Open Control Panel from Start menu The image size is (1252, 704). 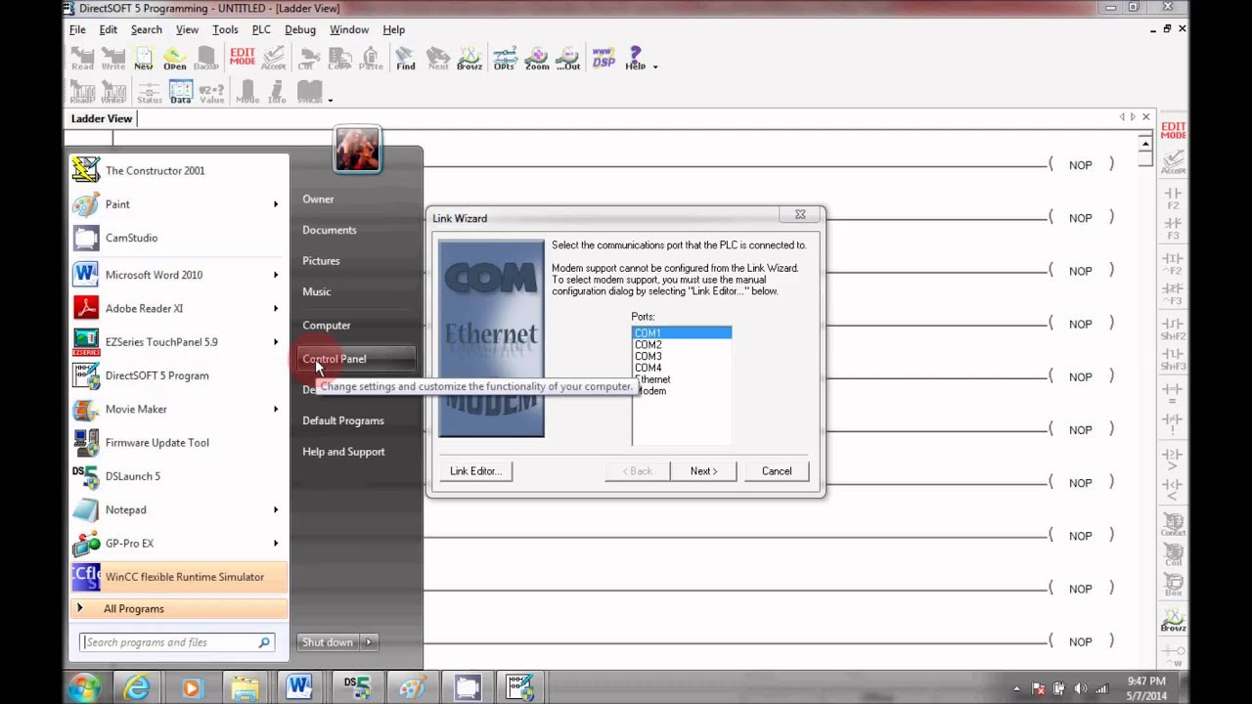[x=357, y=359]
